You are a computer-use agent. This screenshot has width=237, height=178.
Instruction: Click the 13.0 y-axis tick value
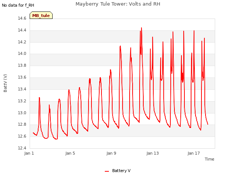tap(22, 113)
